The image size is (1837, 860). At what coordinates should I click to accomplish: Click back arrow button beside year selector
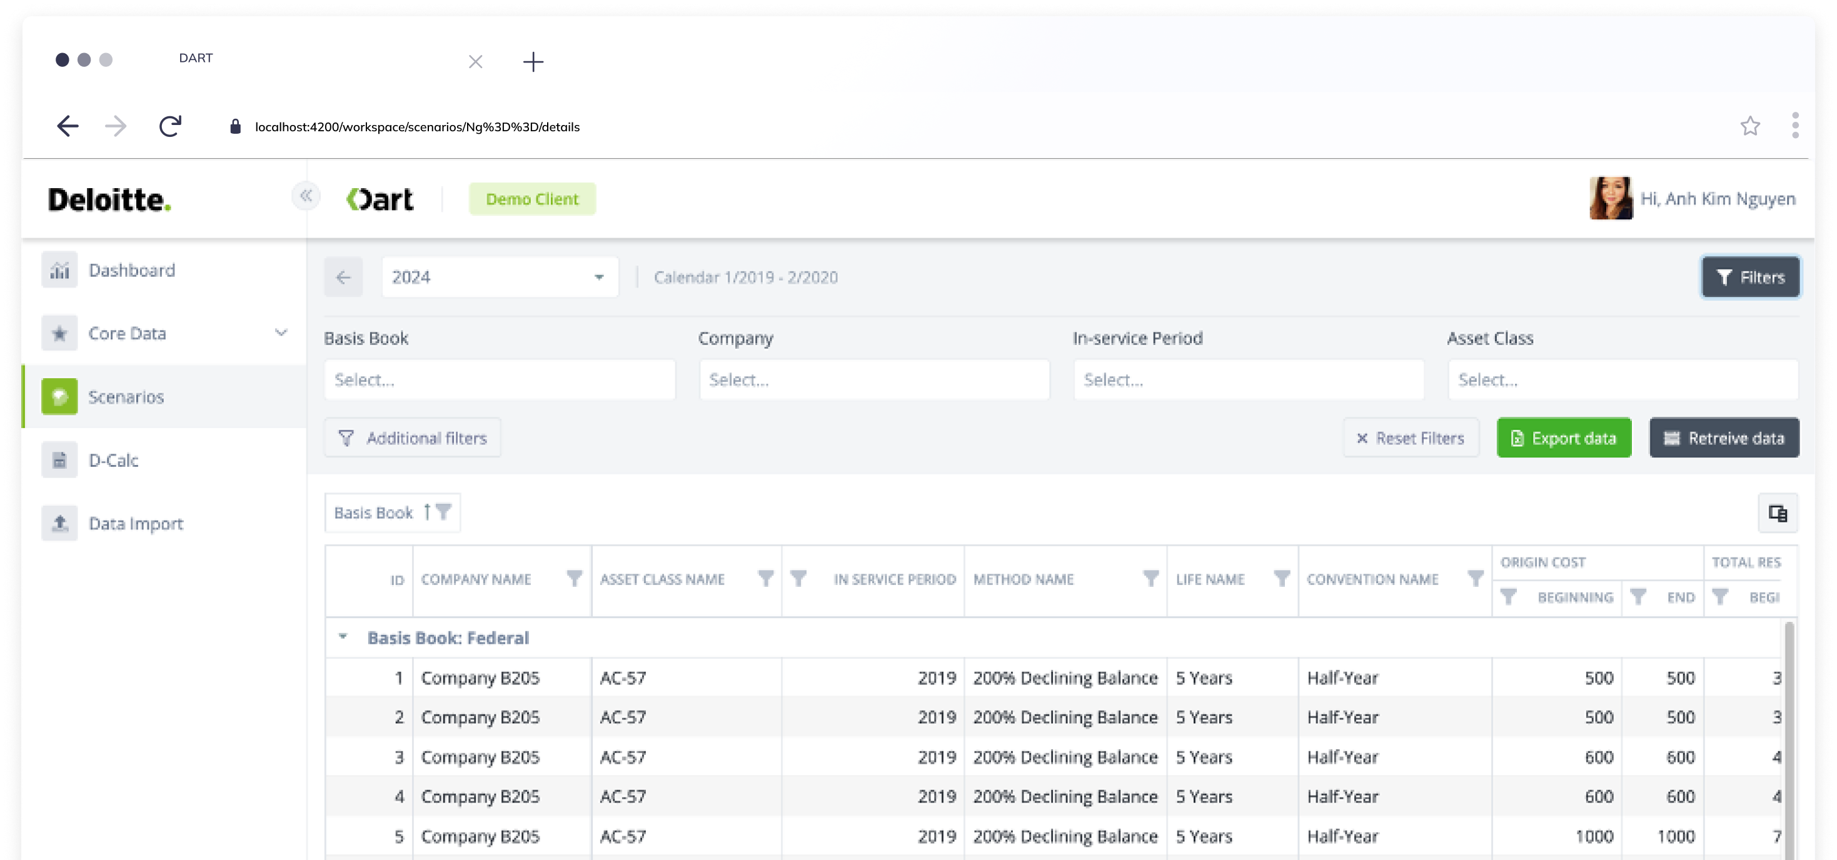(x=344, y=277)
